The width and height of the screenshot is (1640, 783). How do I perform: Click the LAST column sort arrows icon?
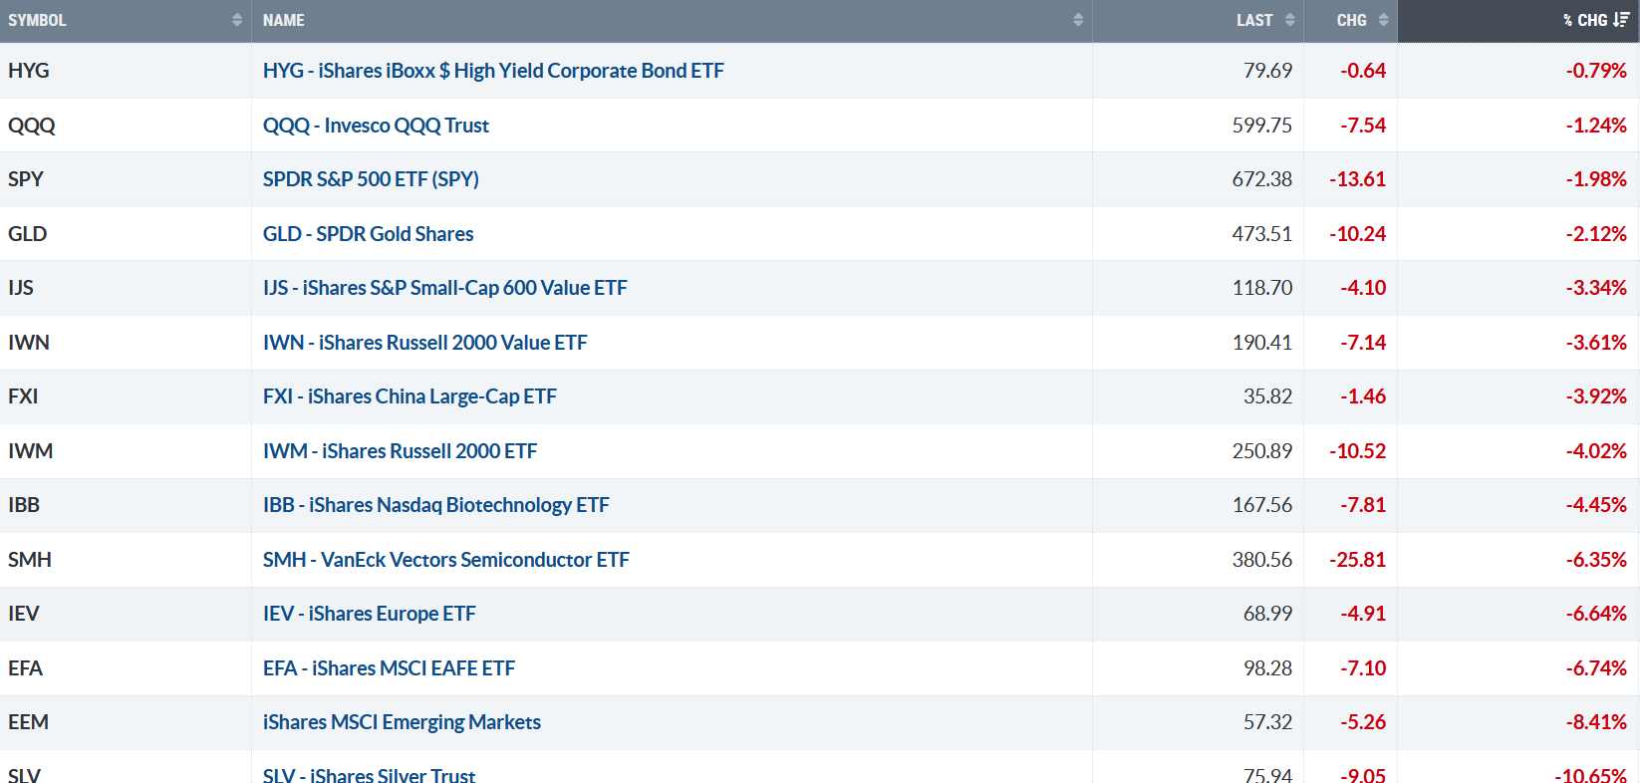[x=1290, y=20]
